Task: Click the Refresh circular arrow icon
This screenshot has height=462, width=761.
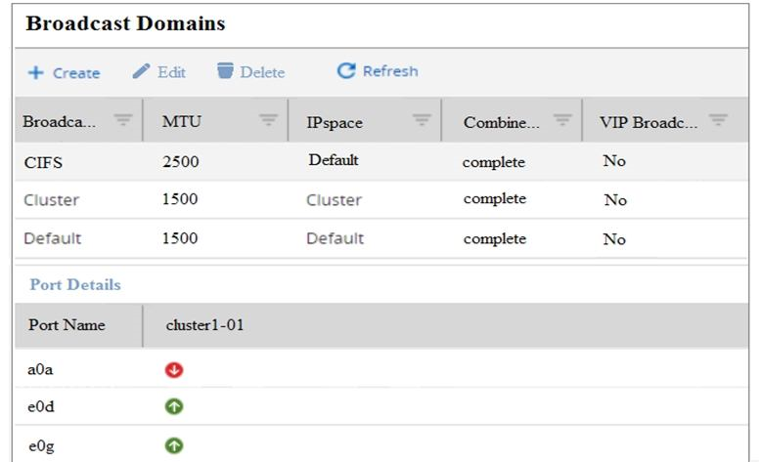Action: tap(346, 71)
